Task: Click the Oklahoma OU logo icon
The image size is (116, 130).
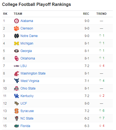Action: pos(17,58)
